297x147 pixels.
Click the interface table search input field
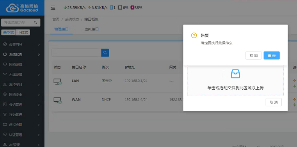76,53
